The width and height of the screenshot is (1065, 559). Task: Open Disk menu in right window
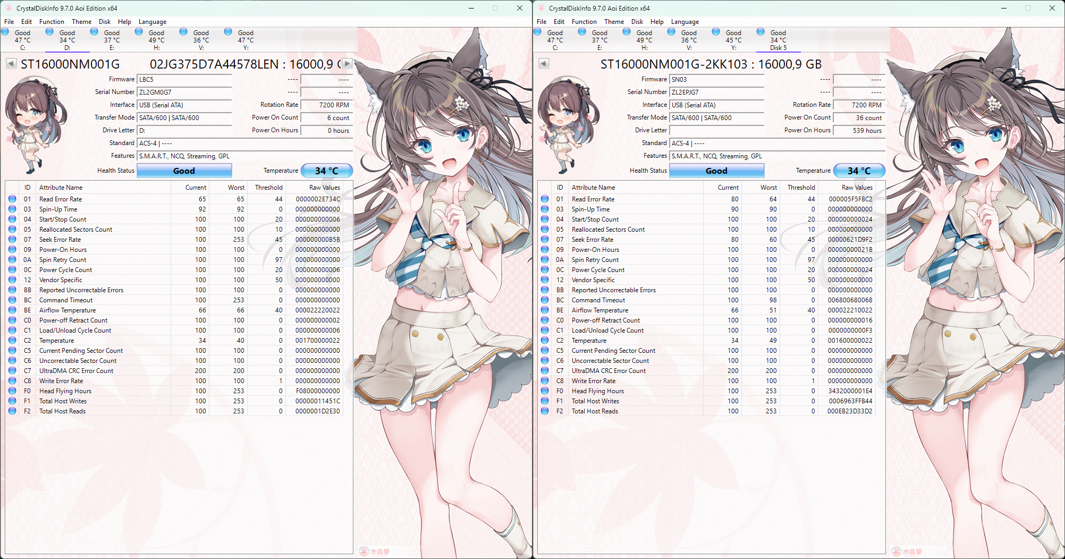click(637, 22)
